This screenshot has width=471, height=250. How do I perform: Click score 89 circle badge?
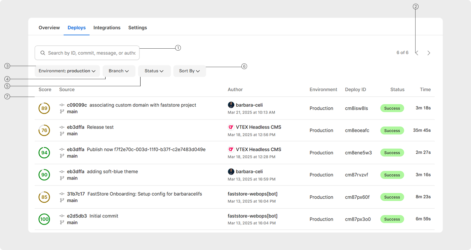(44, 108)
